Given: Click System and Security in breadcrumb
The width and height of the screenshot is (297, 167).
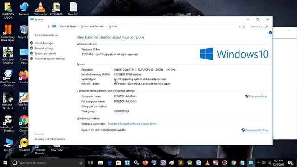Looking at the screenshot, I should click(x=92, y=26).
